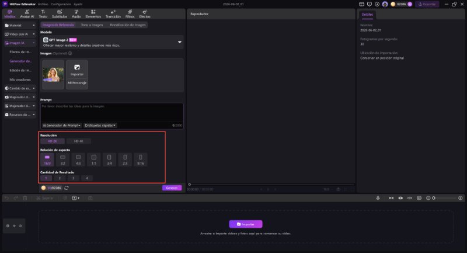This screenshot has width=467, height=253.
Task: Open the Avatar AI tool
Action: (x=27, y=13)
